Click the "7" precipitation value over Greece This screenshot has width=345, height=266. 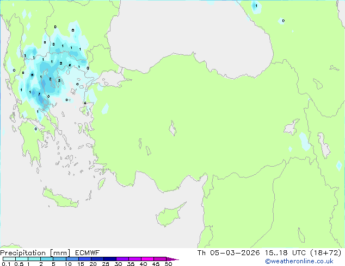39,94
